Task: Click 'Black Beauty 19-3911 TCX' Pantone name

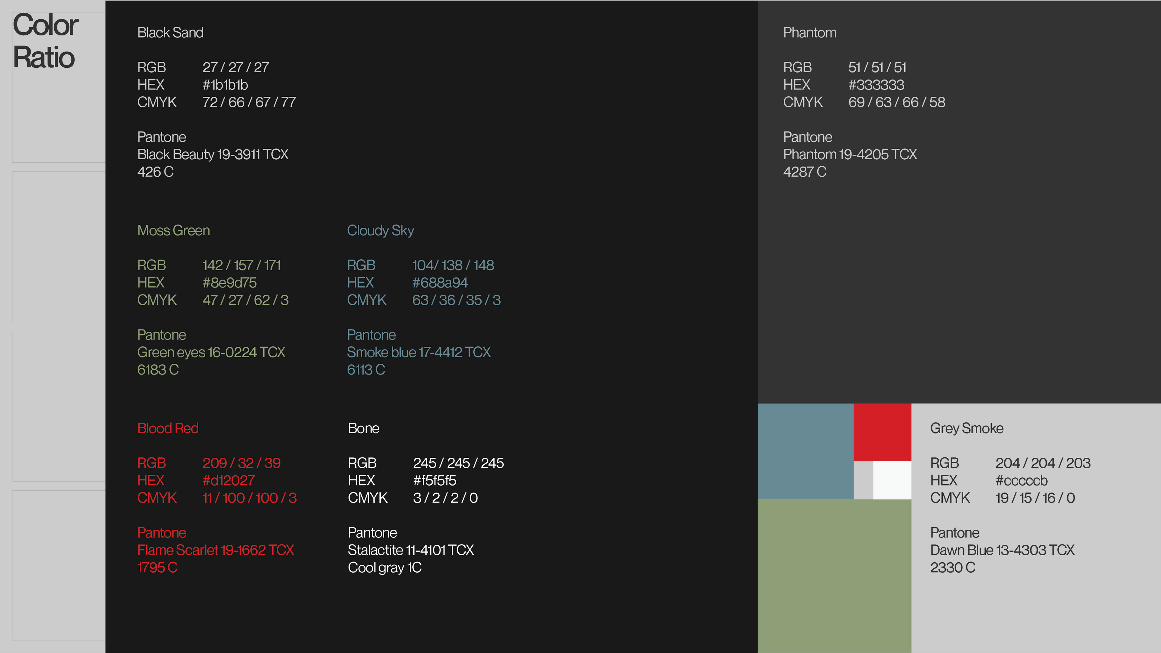Action: point(213,154)
